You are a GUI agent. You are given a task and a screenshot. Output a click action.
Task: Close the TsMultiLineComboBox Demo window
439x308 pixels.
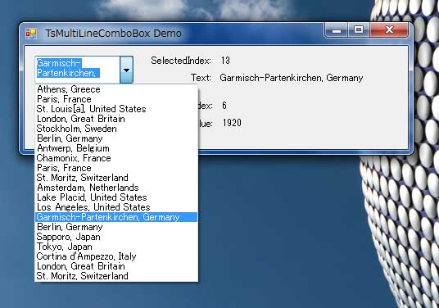(389, 30)
